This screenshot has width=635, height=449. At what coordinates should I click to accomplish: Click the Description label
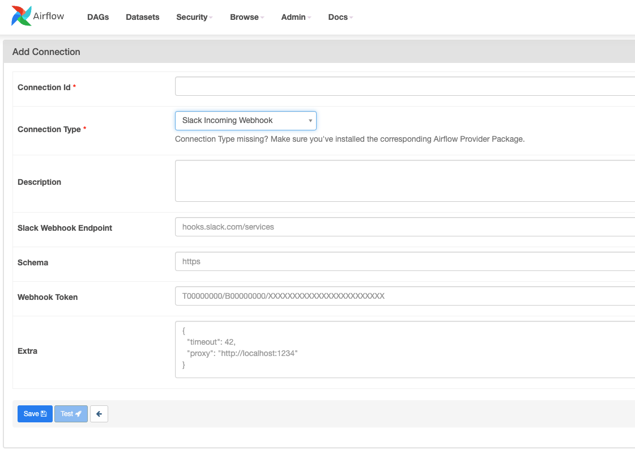(39, 182)
